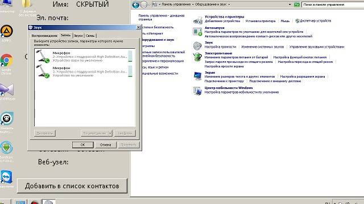Switch to Звуки tab in Sound dialog
This screenshot has height=204, width=364.
78,36
